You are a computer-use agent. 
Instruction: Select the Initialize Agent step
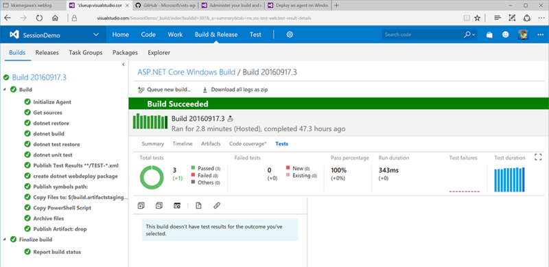click(52, 102)
